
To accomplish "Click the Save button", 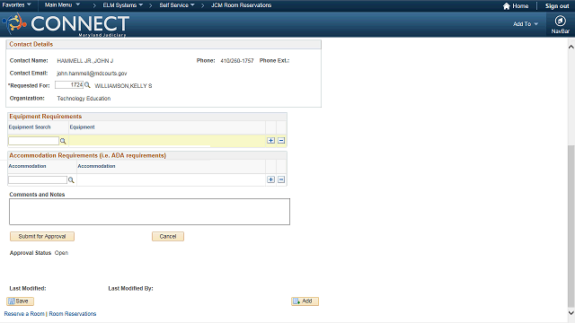I will (20, 301).
